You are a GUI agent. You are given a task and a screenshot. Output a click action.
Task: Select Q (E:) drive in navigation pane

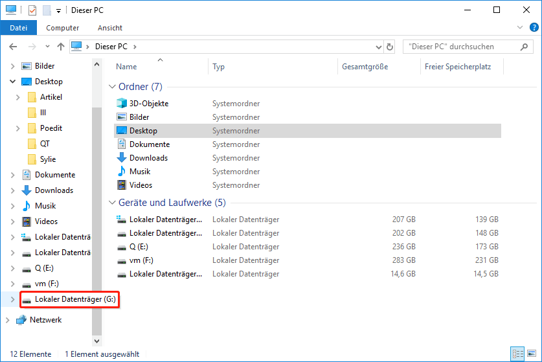point(44,268)
